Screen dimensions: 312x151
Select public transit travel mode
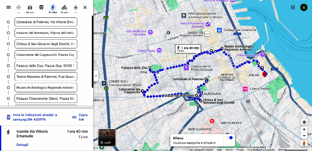click(x=41, y=7)
